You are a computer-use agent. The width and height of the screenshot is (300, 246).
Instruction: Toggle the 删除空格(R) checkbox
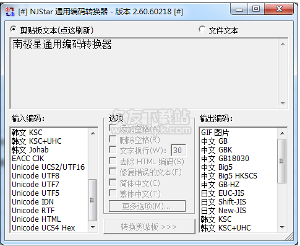coord(113,139)
